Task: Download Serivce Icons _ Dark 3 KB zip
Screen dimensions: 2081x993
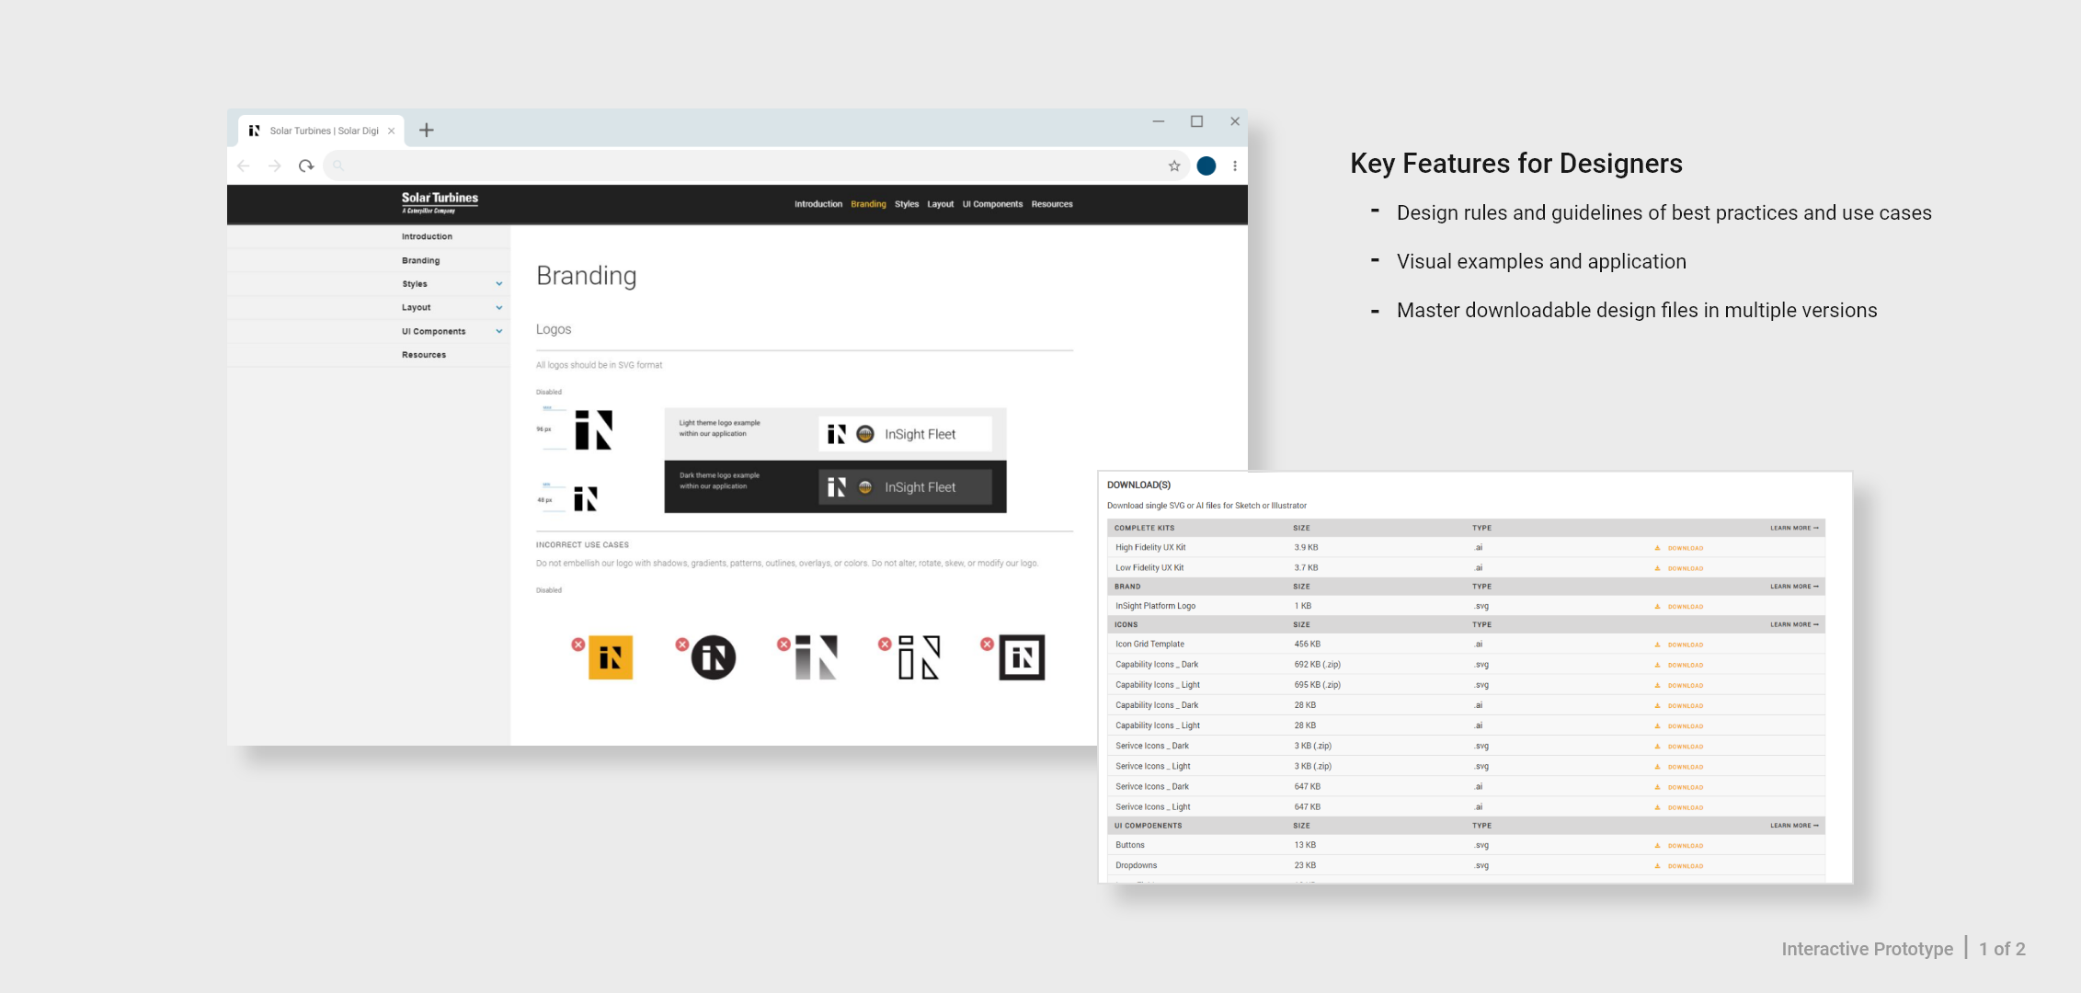Action: pos(1679,747)
